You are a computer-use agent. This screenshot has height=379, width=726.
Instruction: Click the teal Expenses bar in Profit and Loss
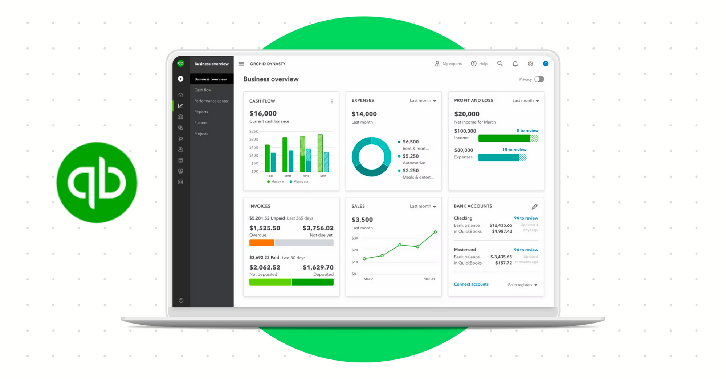[502, 158]
